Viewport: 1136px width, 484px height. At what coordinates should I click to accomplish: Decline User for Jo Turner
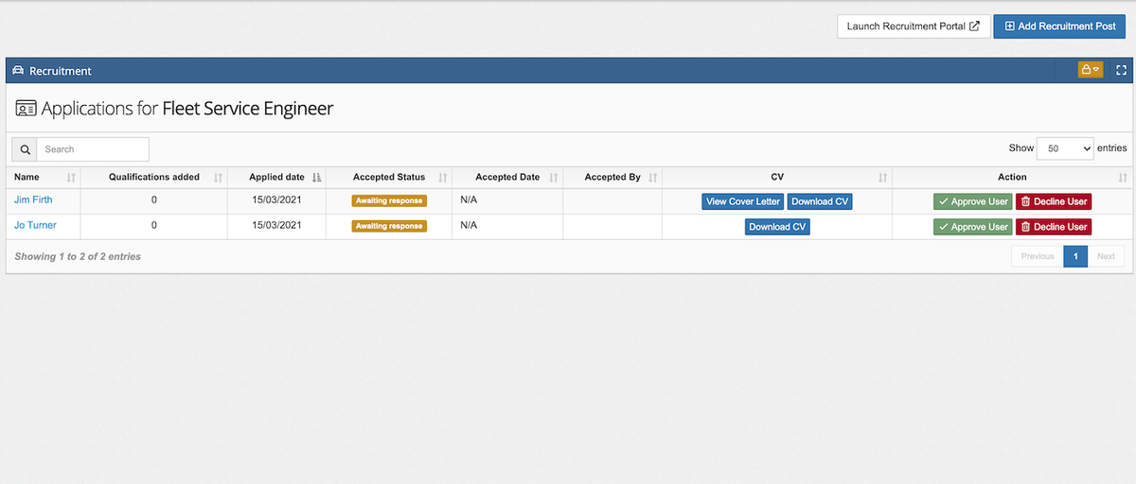tap(1054, 227)
